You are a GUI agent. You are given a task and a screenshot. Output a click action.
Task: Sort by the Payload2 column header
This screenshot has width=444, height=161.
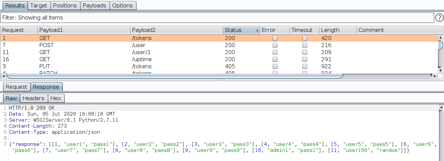tap(176, 30)
